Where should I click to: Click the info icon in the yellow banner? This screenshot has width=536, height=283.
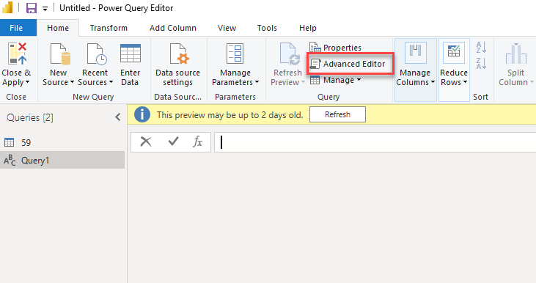click(142, 114)
